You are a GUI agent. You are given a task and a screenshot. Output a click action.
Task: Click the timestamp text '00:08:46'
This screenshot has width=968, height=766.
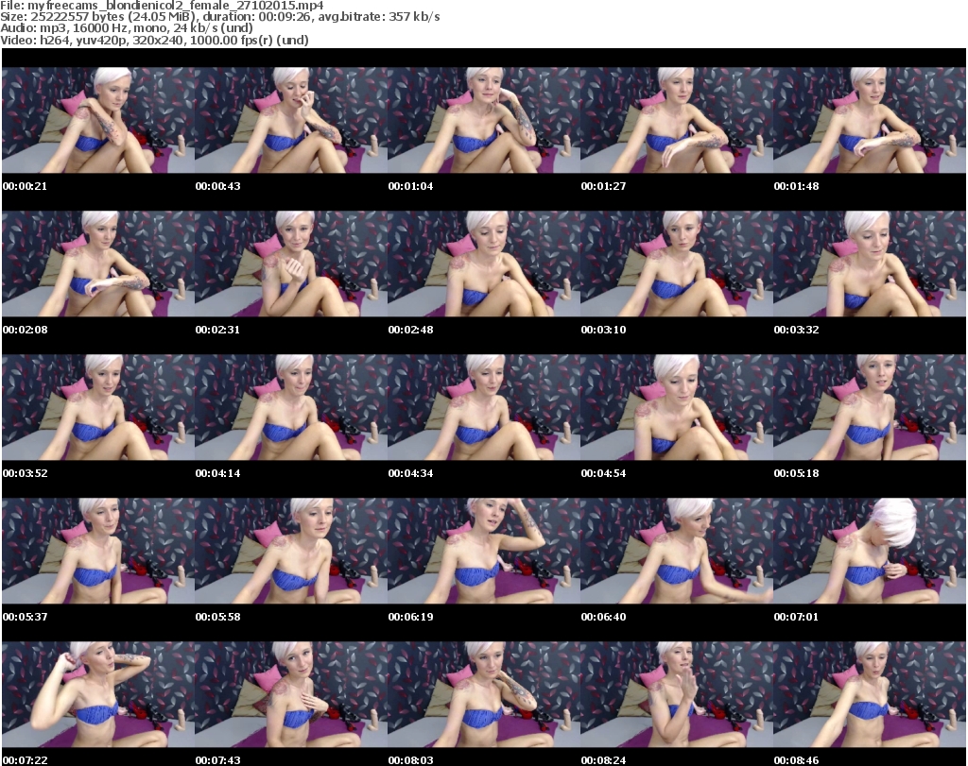point(796,760)
